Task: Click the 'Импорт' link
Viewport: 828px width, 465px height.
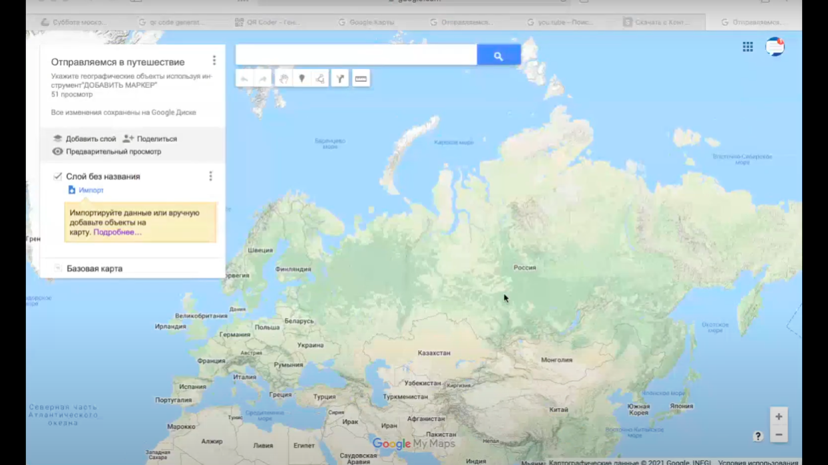Action: 91,190
